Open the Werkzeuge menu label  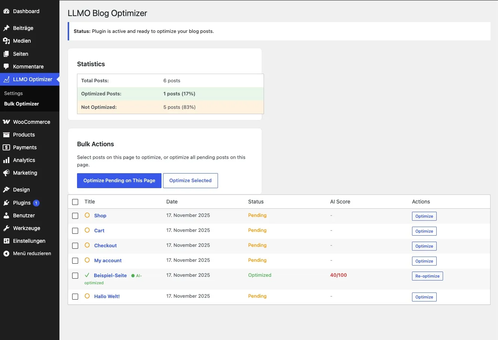(x=27, y=228)
